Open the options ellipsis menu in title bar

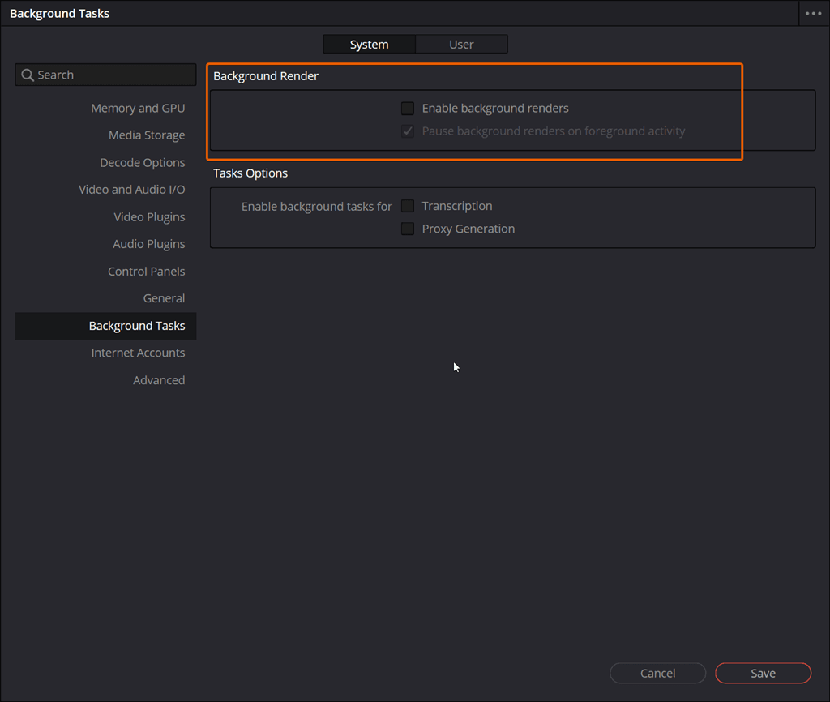click(x=813, y=13)
